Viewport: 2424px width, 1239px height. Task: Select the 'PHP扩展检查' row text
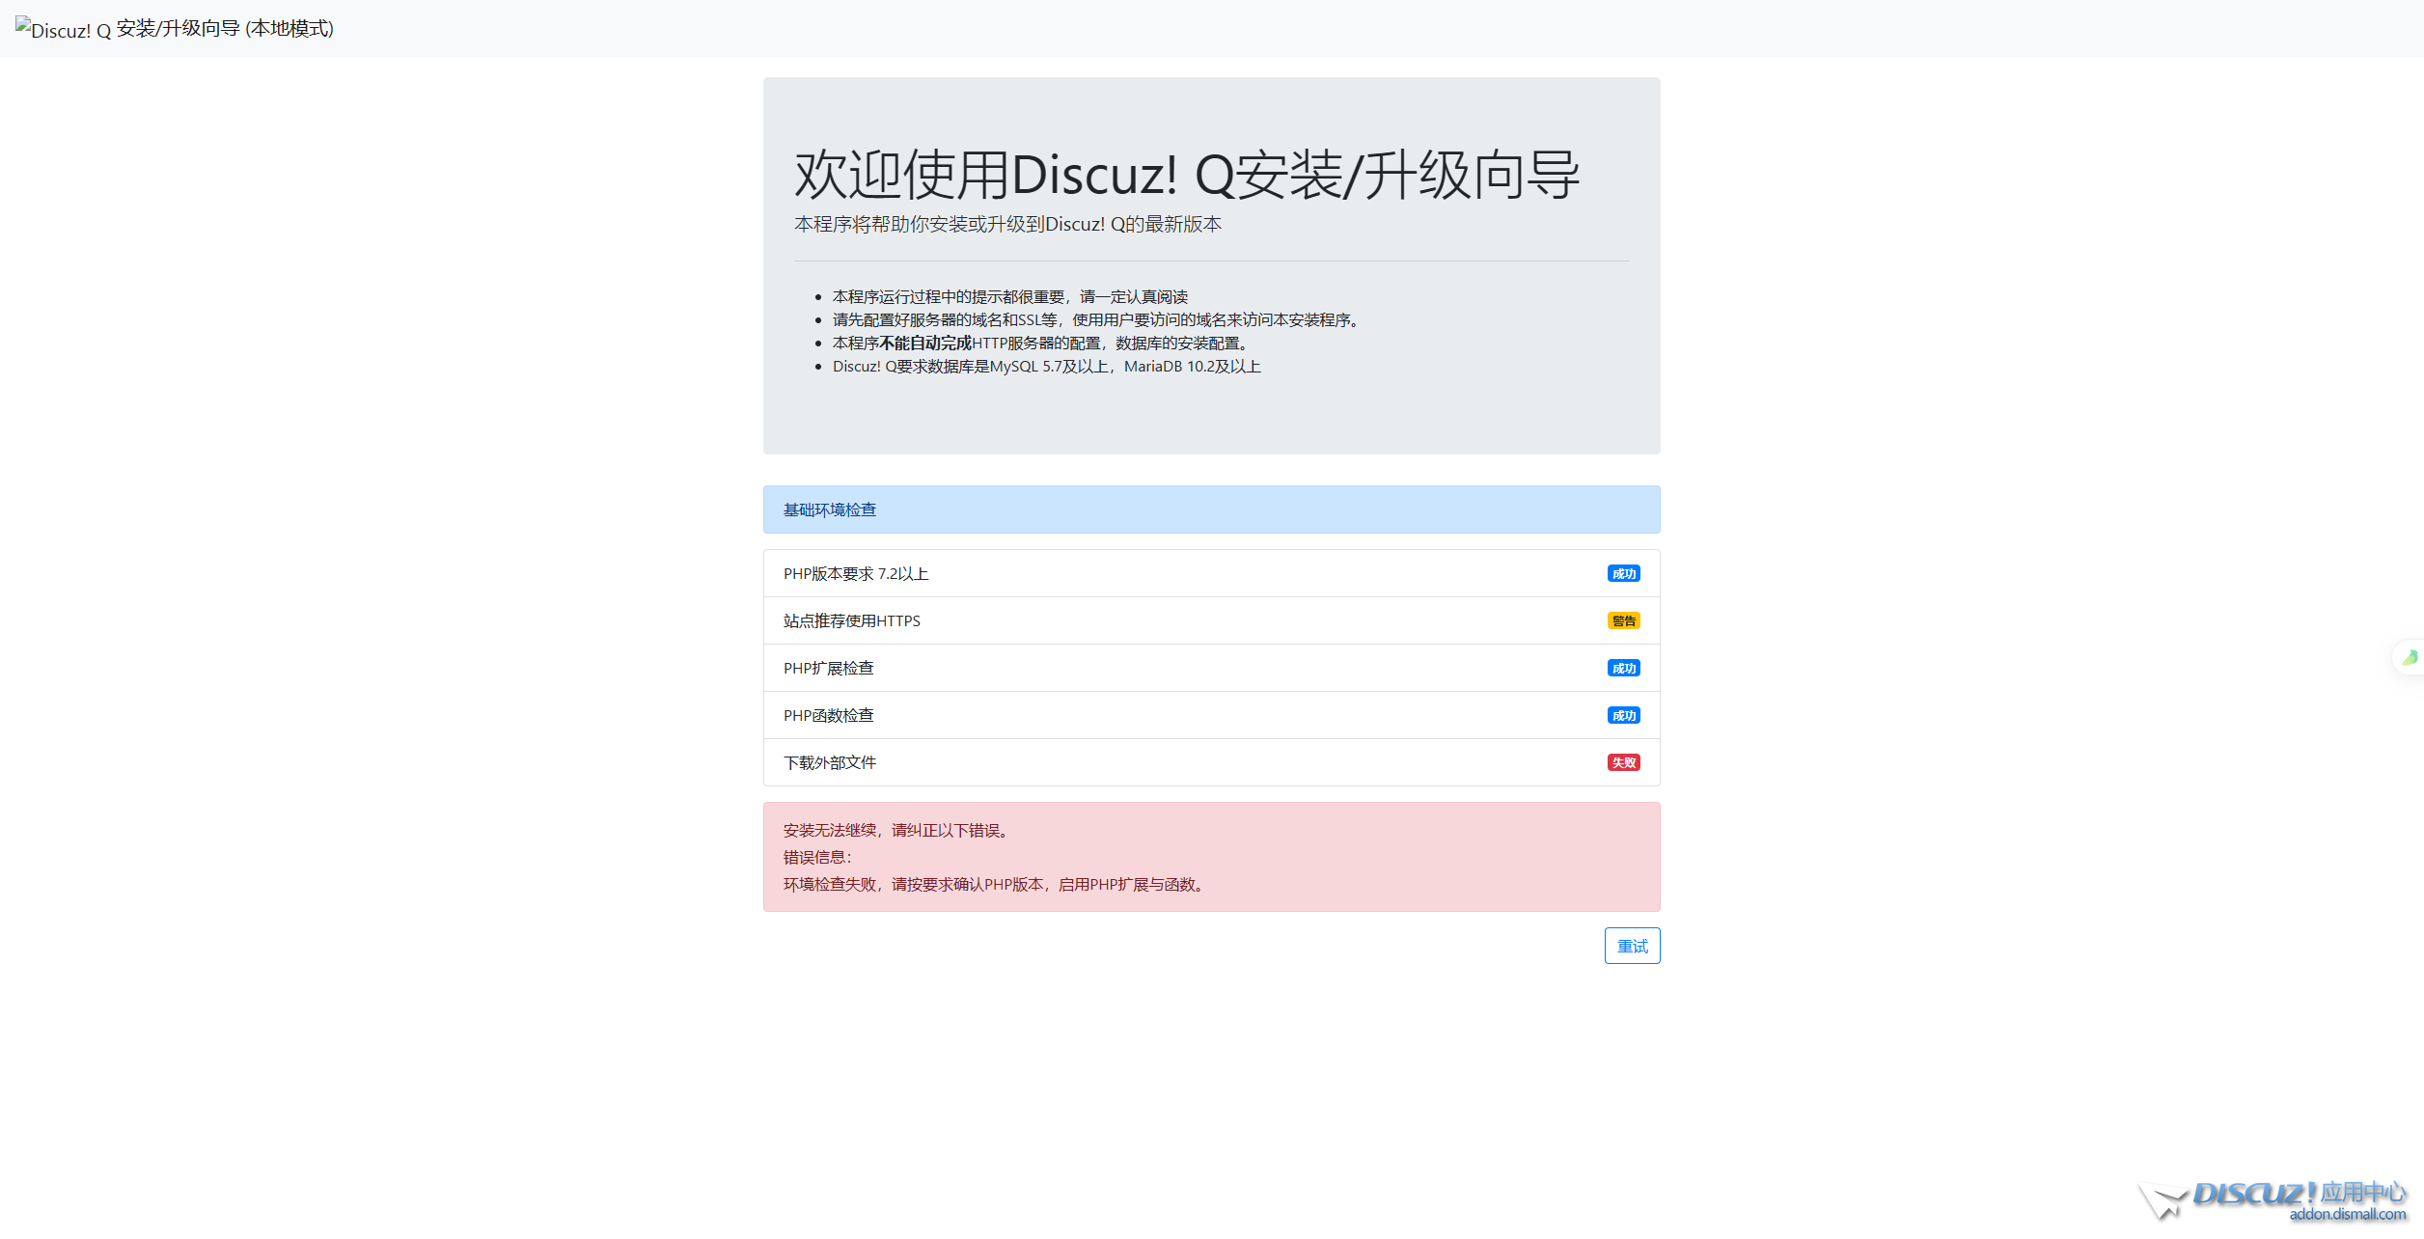829,669
